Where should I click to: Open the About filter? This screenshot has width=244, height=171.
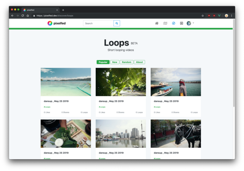point(140,62)
